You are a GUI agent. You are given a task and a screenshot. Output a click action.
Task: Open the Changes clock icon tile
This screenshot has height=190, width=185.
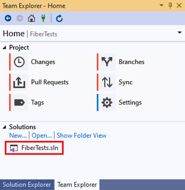[19, 62]
